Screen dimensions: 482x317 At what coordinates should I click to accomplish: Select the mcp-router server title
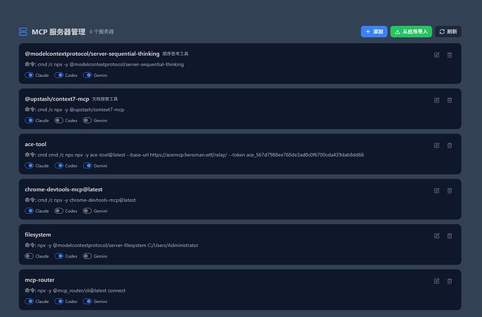pyautogui.click(x=40, y=280)
